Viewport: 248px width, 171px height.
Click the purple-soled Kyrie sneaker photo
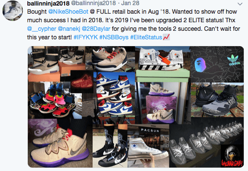tap(60, 143)
